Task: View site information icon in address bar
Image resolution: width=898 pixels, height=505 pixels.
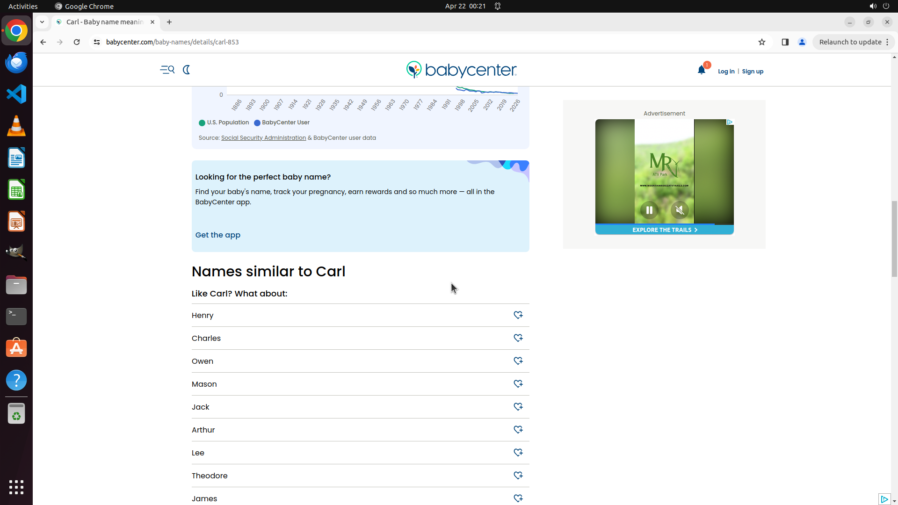Action: point(97,42)
